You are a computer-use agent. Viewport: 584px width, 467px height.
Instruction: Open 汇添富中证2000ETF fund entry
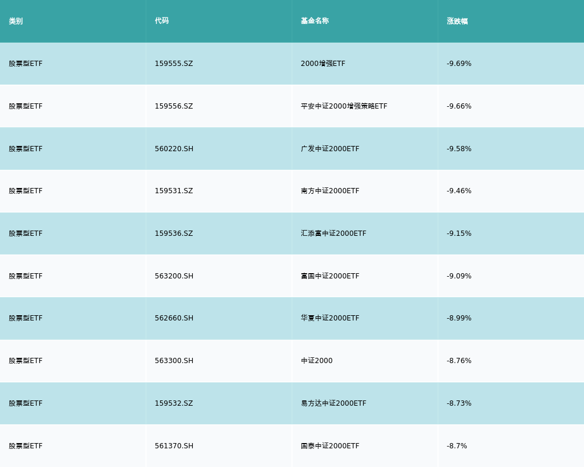pos(333,233)
